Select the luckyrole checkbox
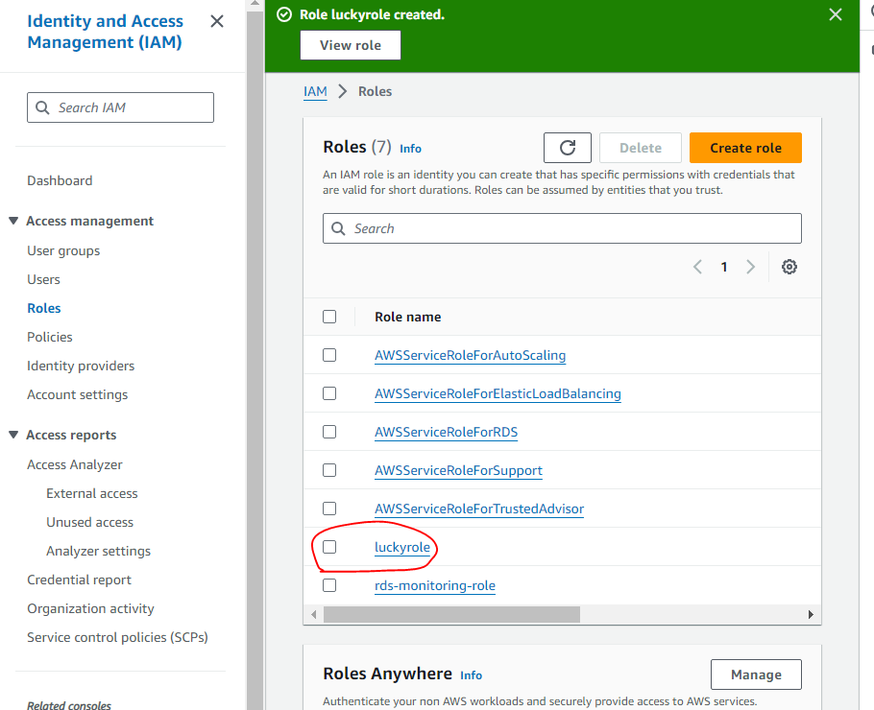This screenshot has width=874, height=710. [x=329, y=548]
